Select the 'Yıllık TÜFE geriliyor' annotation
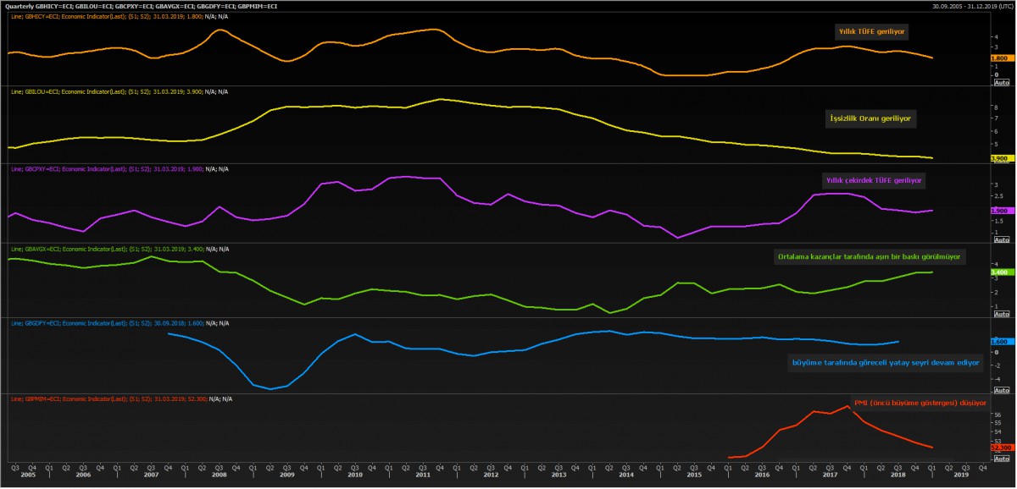The height and width of the screenshot is (489, 1017). 873,30
